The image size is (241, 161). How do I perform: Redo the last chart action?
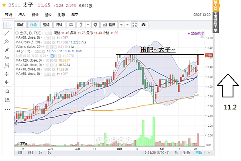[x=127, y=25]
